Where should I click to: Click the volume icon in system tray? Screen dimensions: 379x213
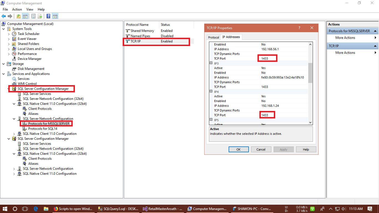click(x=343, y=209)
